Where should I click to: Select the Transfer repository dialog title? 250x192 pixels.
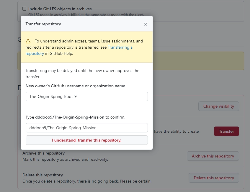click(43, 24)
